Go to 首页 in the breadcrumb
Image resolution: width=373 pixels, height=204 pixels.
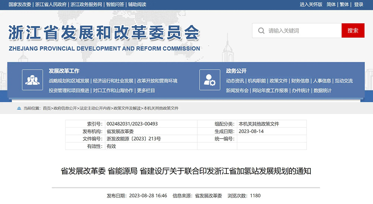[x=47, y=108]
